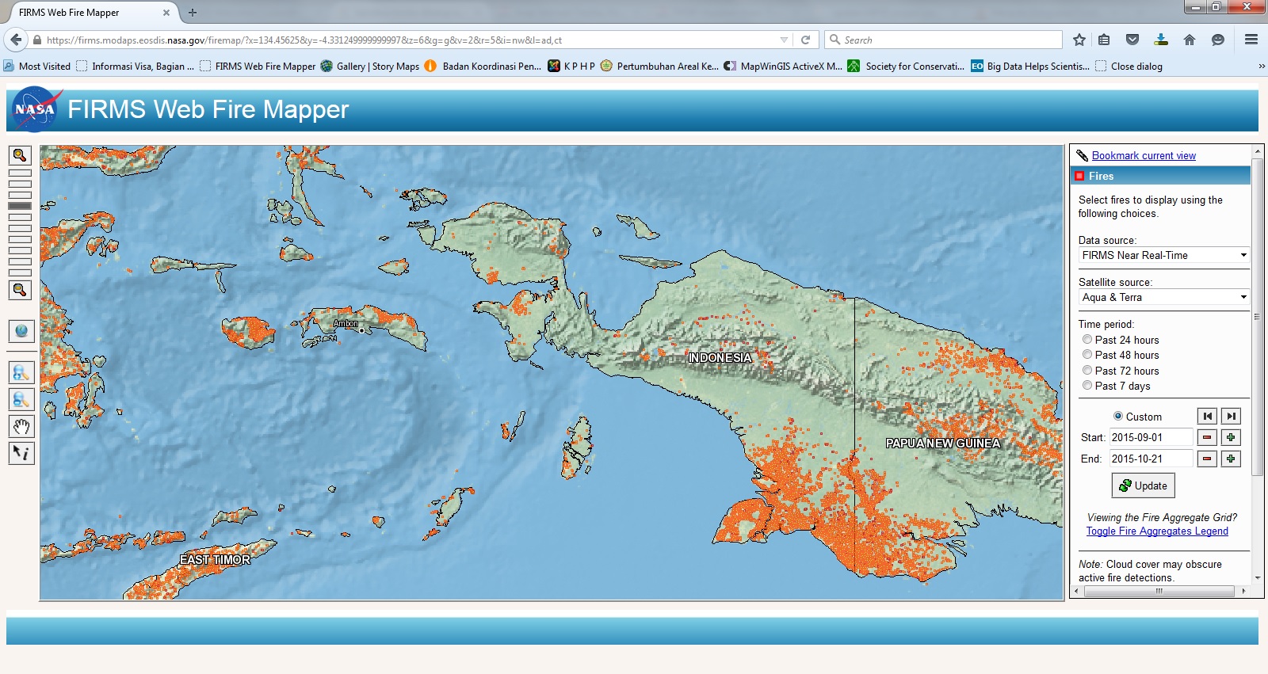Click the zoom out magnifier on map
The image size is (1268, 674).
click(x=21, y=291)
